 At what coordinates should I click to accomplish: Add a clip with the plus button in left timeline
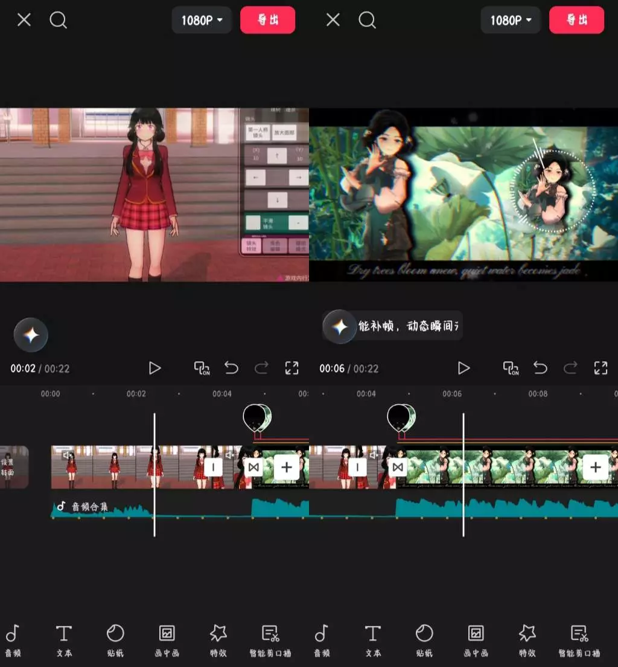(287, 467)
